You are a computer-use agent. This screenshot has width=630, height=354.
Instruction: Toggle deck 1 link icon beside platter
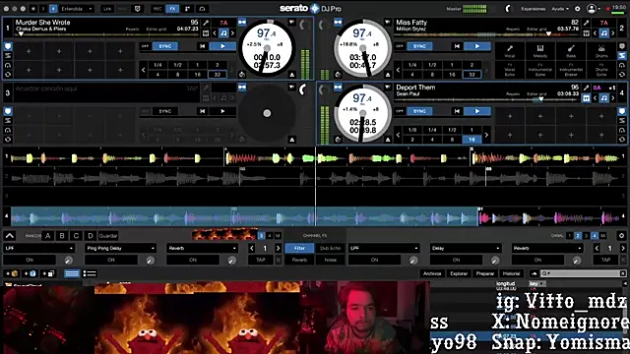point(242,22)
